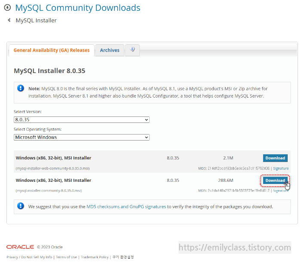
Task: Click filename mysql-installer-community-8.0.35.0.msi
Action: [49, 191]
